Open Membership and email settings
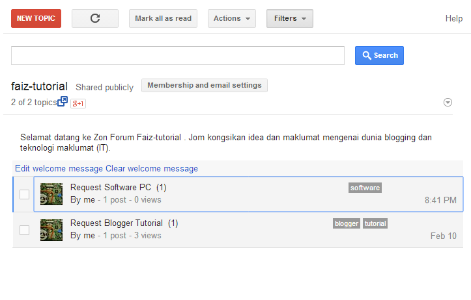 205,85
